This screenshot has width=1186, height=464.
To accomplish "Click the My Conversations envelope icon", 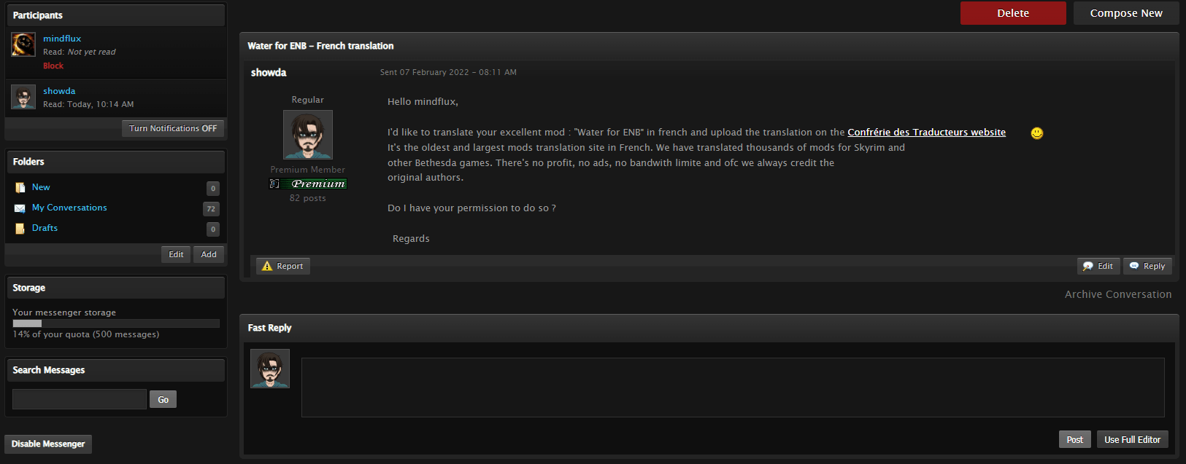I will [x=20, y=208].
